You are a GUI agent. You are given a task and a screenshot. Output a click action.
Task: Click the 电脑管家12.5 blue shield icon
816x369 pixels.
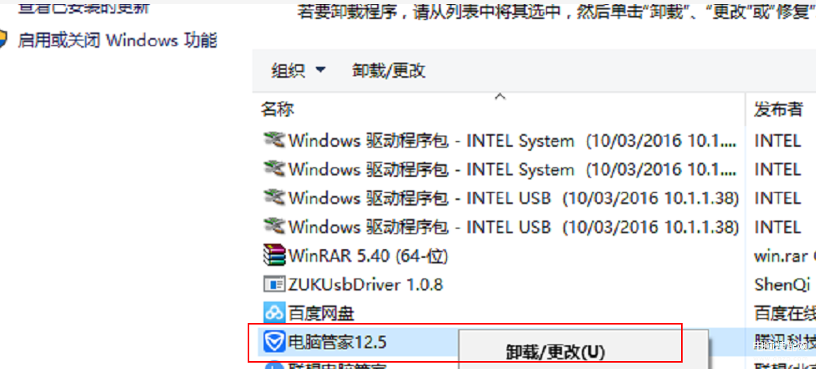(275, 342)
